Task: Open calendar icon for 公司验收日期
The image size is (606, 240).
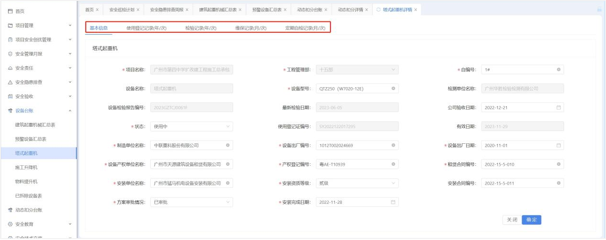Action: 558,108
